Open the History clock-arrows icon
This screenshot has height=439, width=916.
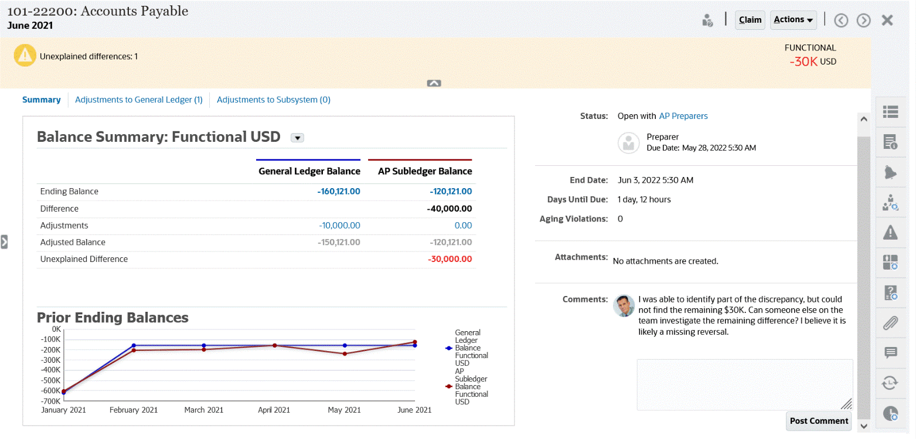point(890,383)
